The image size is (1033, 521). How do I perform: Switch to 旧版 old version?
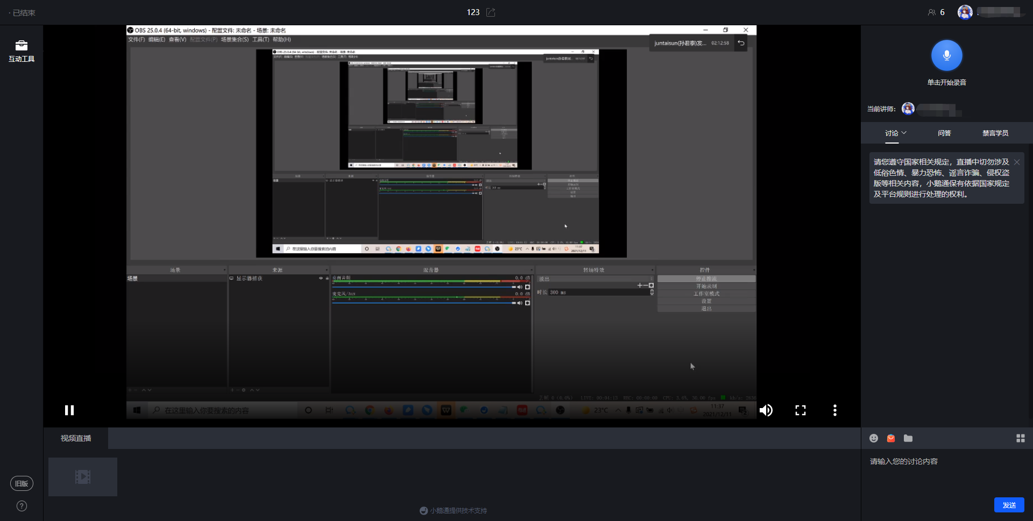click(x=22, y=483)
